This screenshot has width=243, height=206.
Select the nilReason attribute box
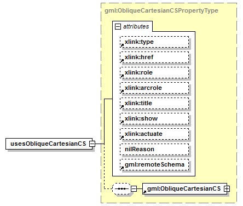point(154,150)
